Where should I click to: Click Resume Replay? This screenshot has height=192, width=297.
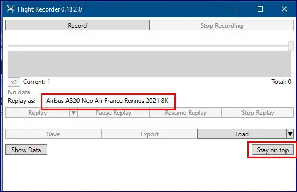tap(185, 113)
